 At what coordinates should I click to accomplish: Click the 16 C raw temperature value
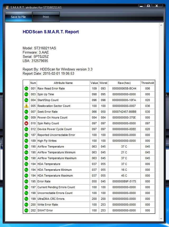click(x=124, y=170)
